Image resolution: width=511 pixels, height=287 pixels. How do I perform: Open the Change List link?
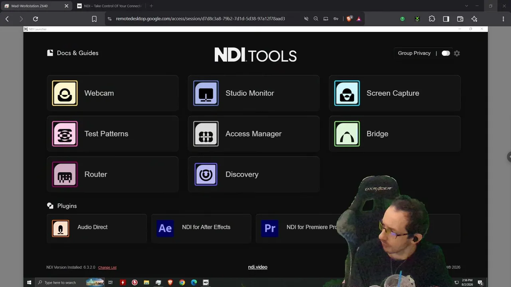click(107, 267)
